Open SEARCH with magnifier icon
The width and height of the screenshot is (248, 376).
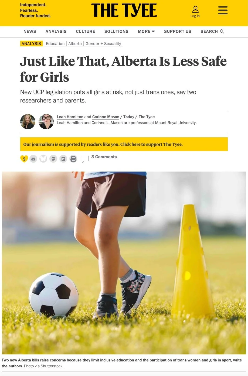212,32
